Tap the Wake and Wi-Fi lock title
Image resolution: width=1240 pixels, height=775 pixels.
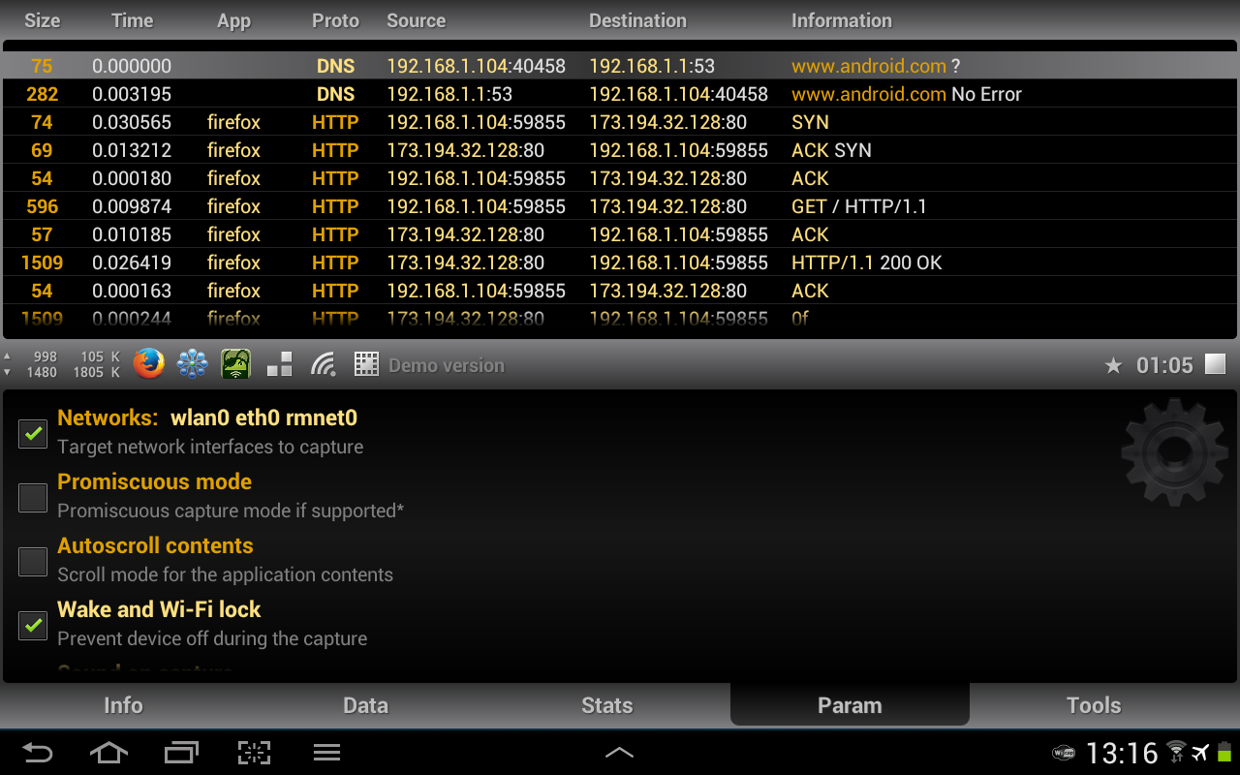(159, 609)
